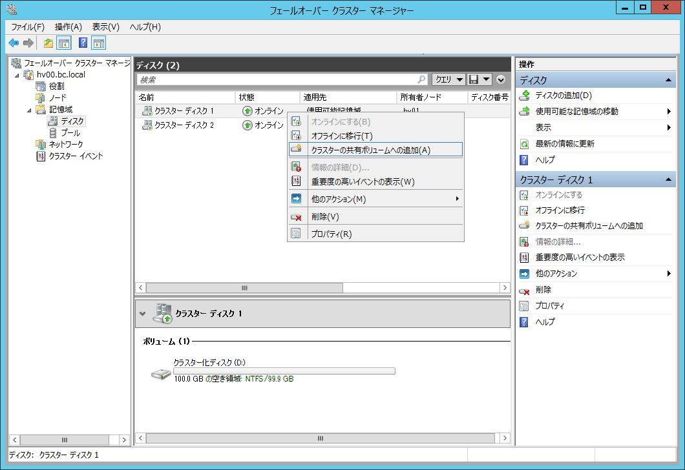This screenshot has width=685, height=470.
Task: Click the save query floppy icon
Action: tap(474, 79)
